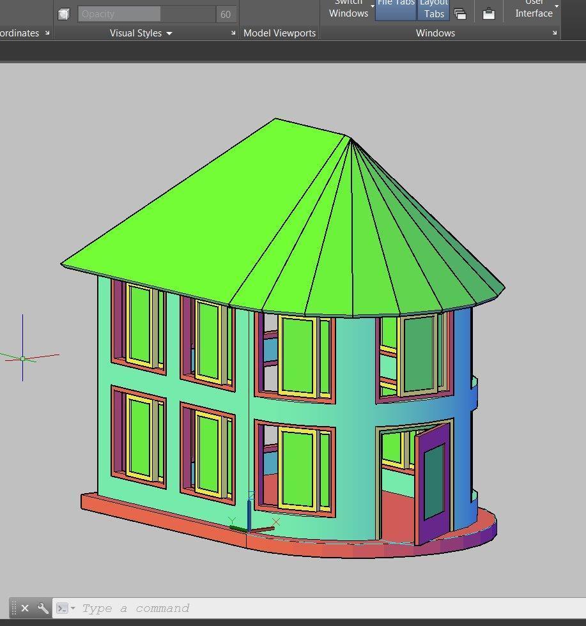586x626 pixels.
Task: Click the Model Viewports panel title
Action: tap(279, 33)
